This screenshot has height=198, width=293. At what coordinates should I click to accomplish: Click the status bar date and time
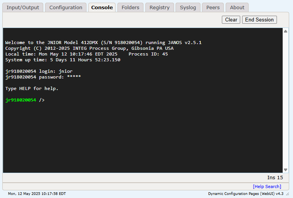tap(37, 194)
